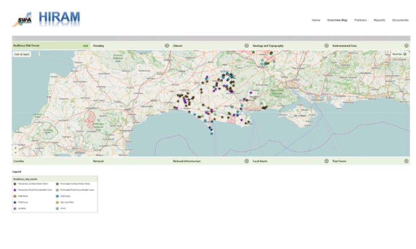Expand the Flooding layer dropdown
The height and width of the screenshot is (249, 416).
[167, 46]
